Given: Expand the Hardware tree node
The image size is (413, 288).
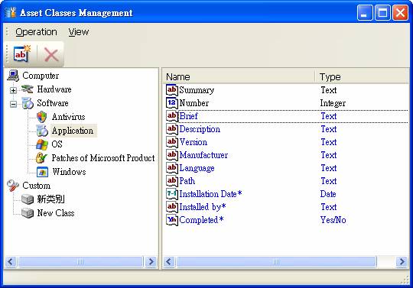Looking at the screenshot, I should tap(13, 90).
